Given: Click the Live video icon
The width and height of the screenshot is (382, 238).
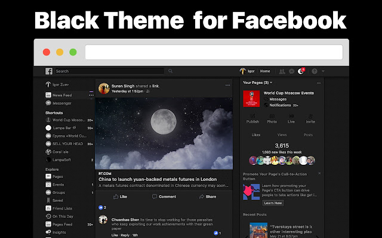Looking at the screenshot, I should (291, 117).
